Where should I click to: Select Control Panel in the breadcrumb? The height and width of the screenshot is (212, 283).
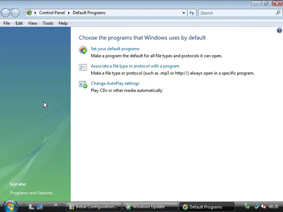pyautogui.click(x=52, y=13)
